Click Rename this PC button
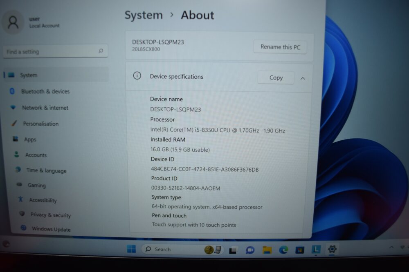Screen dimensions: 409x272 (280, 47)
